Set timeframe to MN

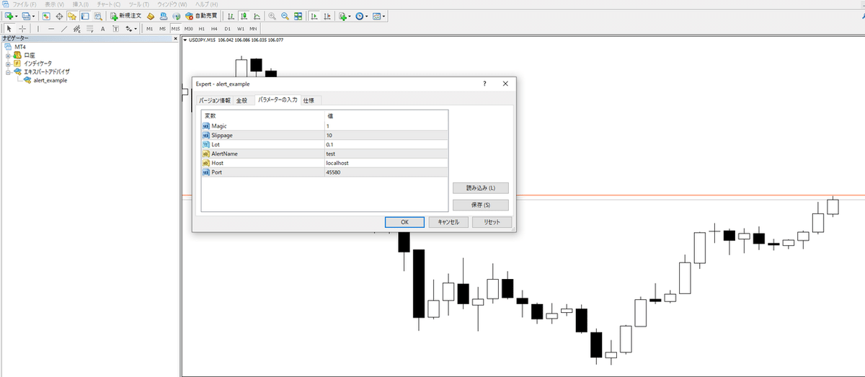[x=253, y=29]
